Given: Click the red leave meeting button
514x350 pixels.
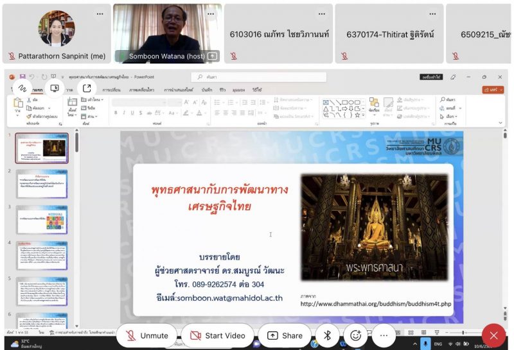Looking at the screenshot, I should click(493, 335).
